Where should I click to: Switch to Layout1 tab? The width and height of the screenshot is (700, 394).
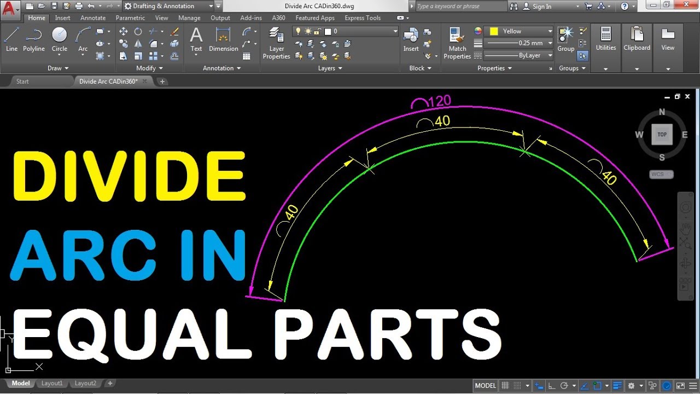[52, 384]
